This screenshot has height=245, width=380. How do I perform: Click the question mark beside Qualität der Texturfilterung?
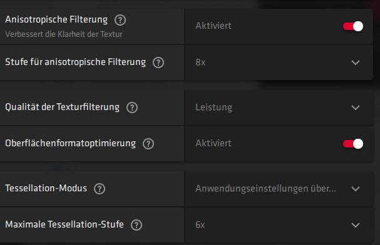coord(132,107)
